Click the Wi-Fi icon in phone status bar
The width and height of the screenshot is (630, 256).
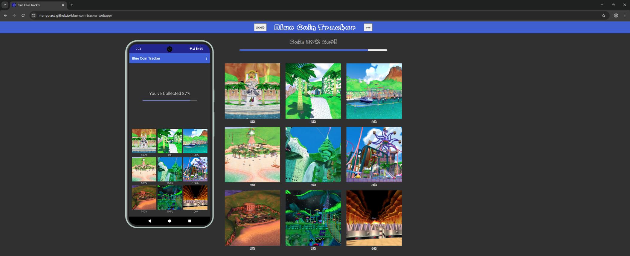click(191, 49)
